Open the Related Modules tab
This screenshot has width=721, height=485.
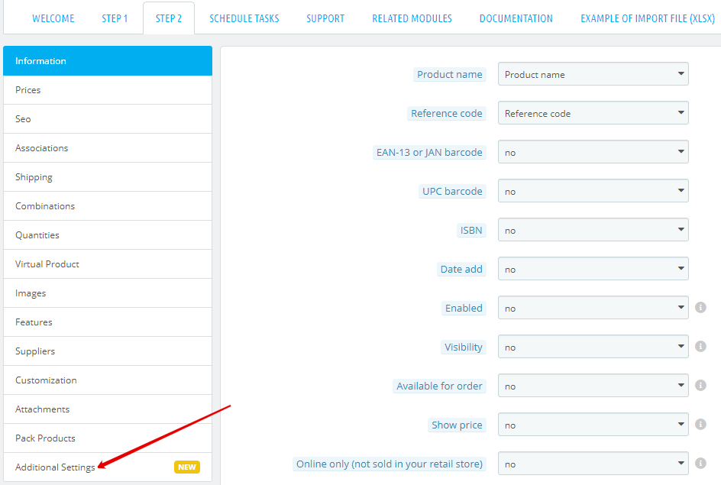pyautogui.click(x=412, y=18)
